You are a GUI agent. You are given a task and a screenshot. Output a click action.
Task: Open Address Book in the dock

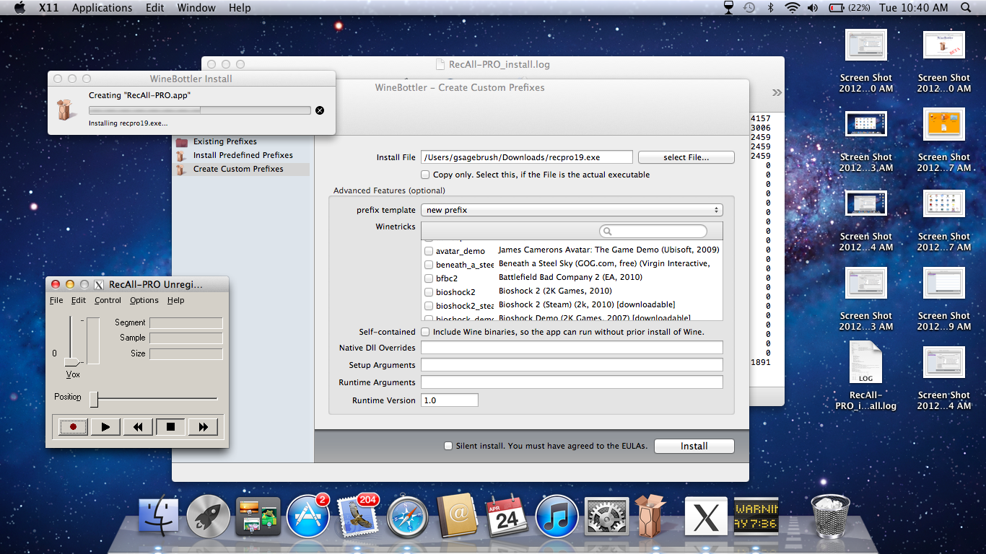click(x=458, y=516)
